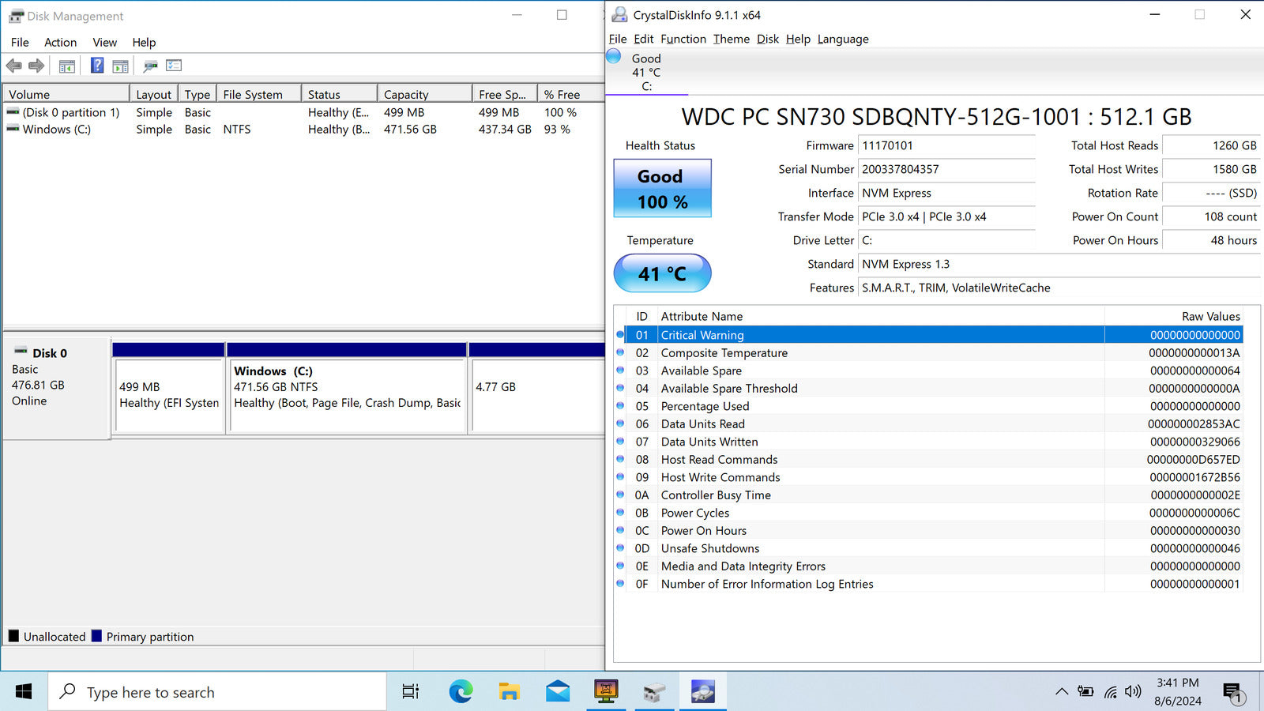Select the Critical Warning attribute row
The width and height of the screenshot is (1264, 711).
click(928, 335)
